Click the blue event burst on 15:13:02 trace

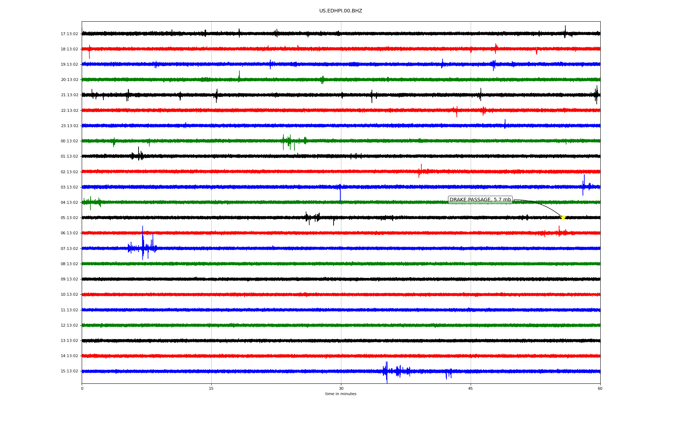click(x=396, y=372)
